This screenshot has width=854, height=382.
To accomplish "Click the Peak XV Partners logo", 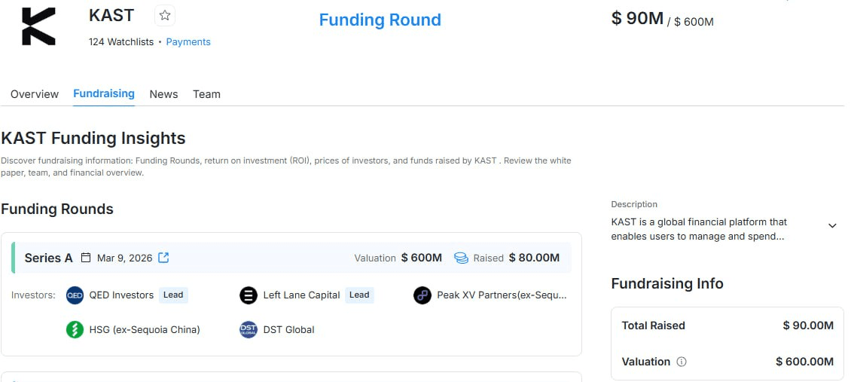I will [422, 295].
